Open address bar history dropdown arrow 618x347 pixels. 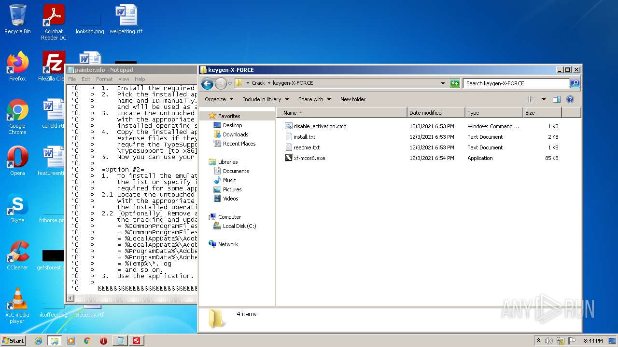(443, 83)
